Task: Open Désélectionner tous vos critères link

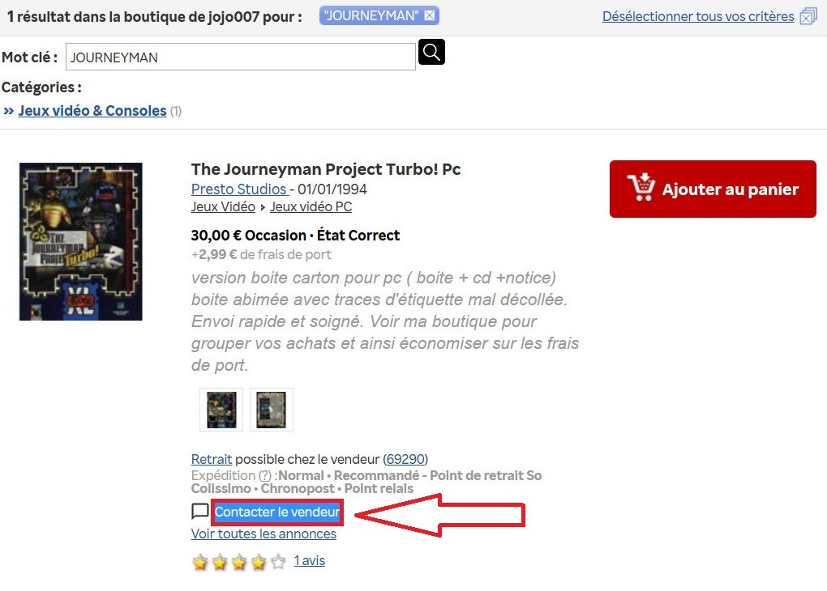Action: tap(698, 16)
